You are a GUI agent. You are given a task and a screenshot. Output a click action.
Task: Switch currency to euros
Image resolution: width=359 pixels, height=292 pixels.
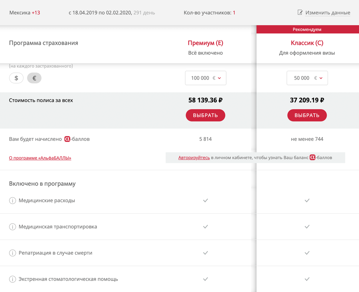tap(34, 78)
